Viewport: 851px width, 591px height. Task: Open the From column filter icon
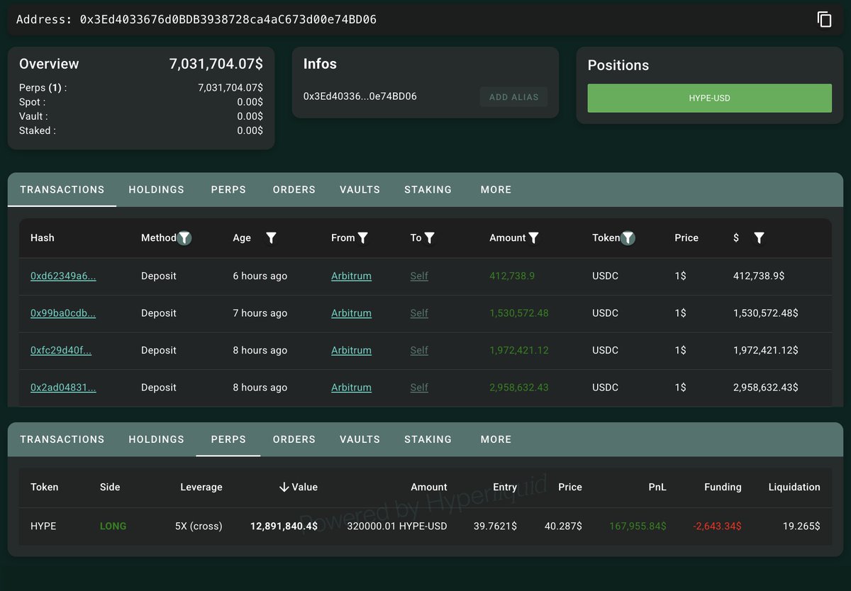(363, 238)
